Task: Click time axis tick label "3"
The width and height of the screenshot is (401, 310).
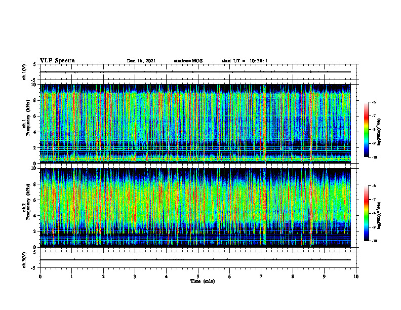Action: [135, 277]
